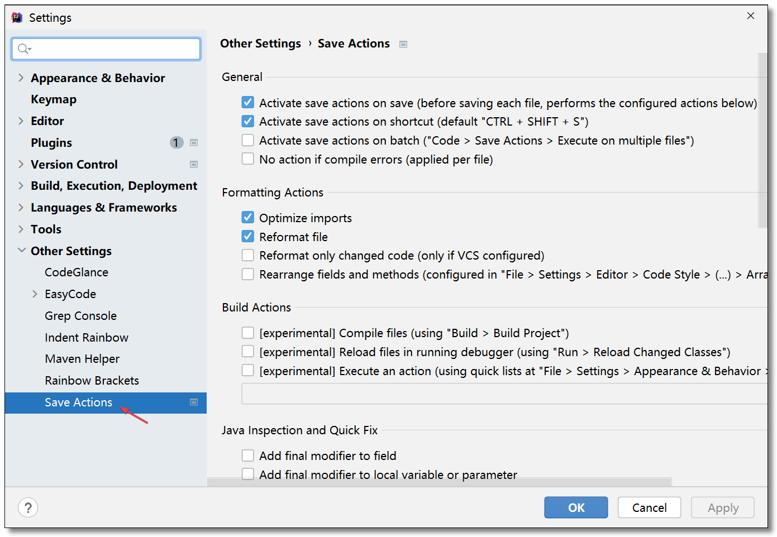Click the horizontal scrollbar thumb
Screen dimensions: 777x537
coord(440,482)
